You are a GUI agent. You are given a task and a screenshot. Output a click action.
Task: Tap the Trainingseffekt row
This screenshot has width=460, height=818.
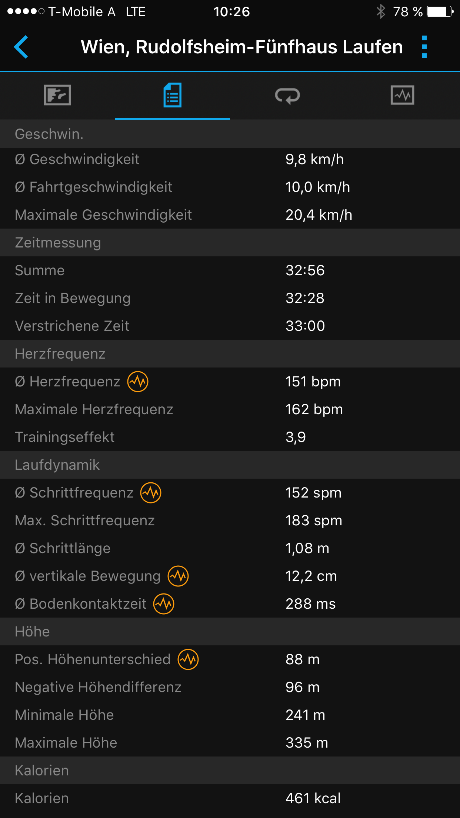tap(230, 437)
